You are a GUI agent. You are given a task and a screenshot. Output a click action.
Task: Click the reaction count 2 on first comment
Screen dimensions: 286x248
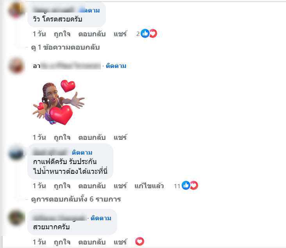(x=138, y=34)
